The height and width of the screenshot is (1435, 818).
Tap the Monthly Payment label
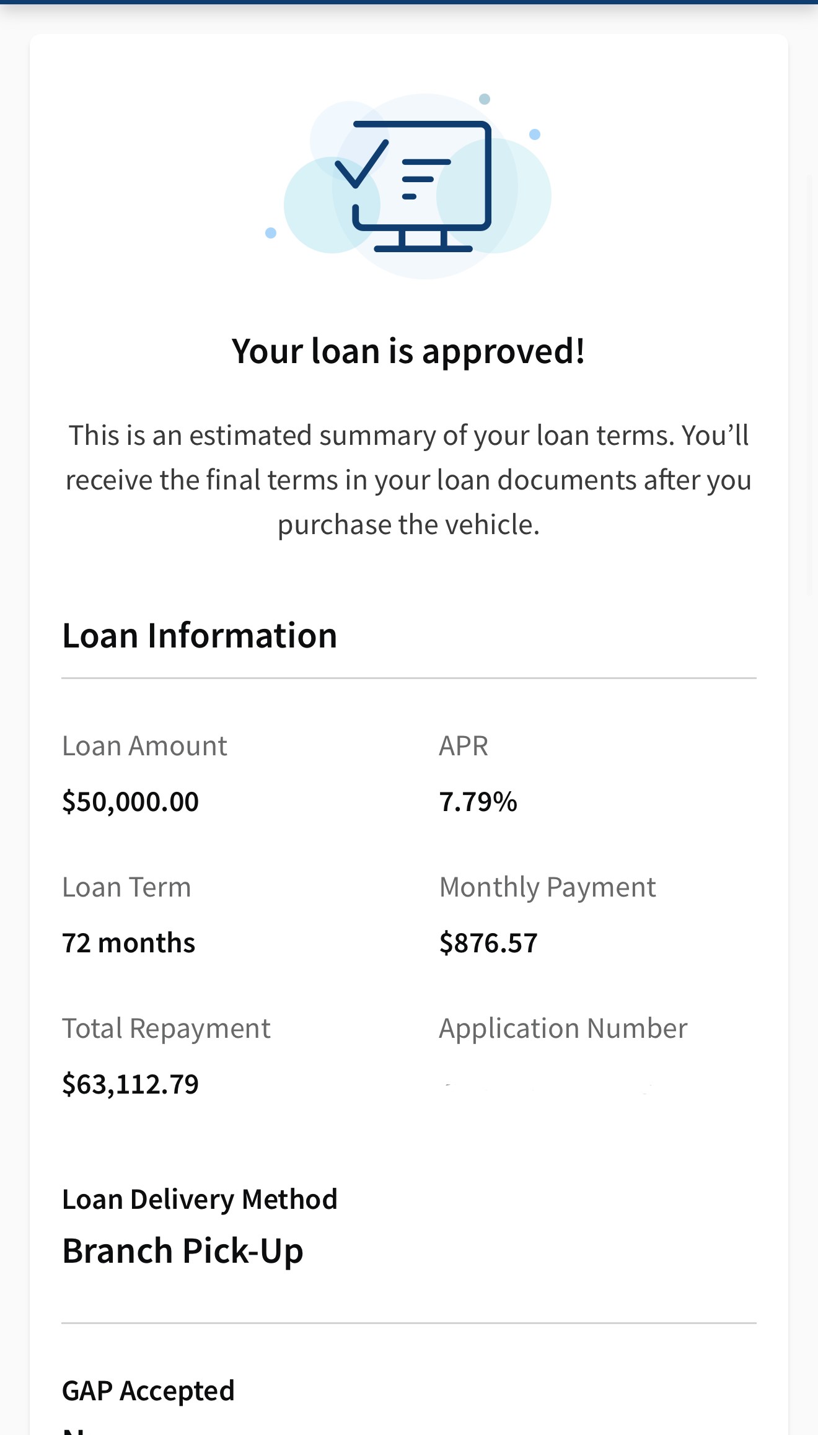tap(547, 887)
